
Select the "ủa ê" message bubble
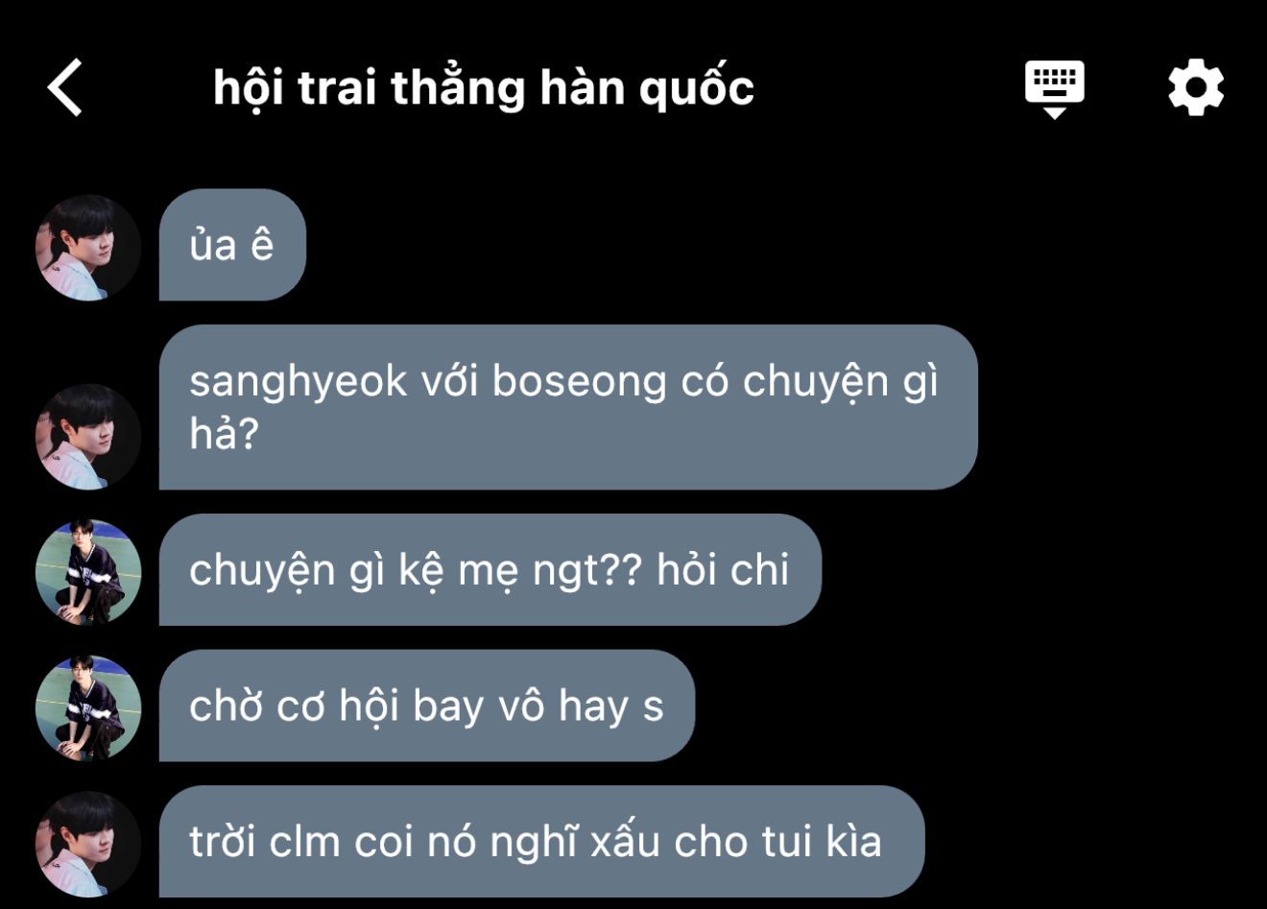click(x=232, y=245)
